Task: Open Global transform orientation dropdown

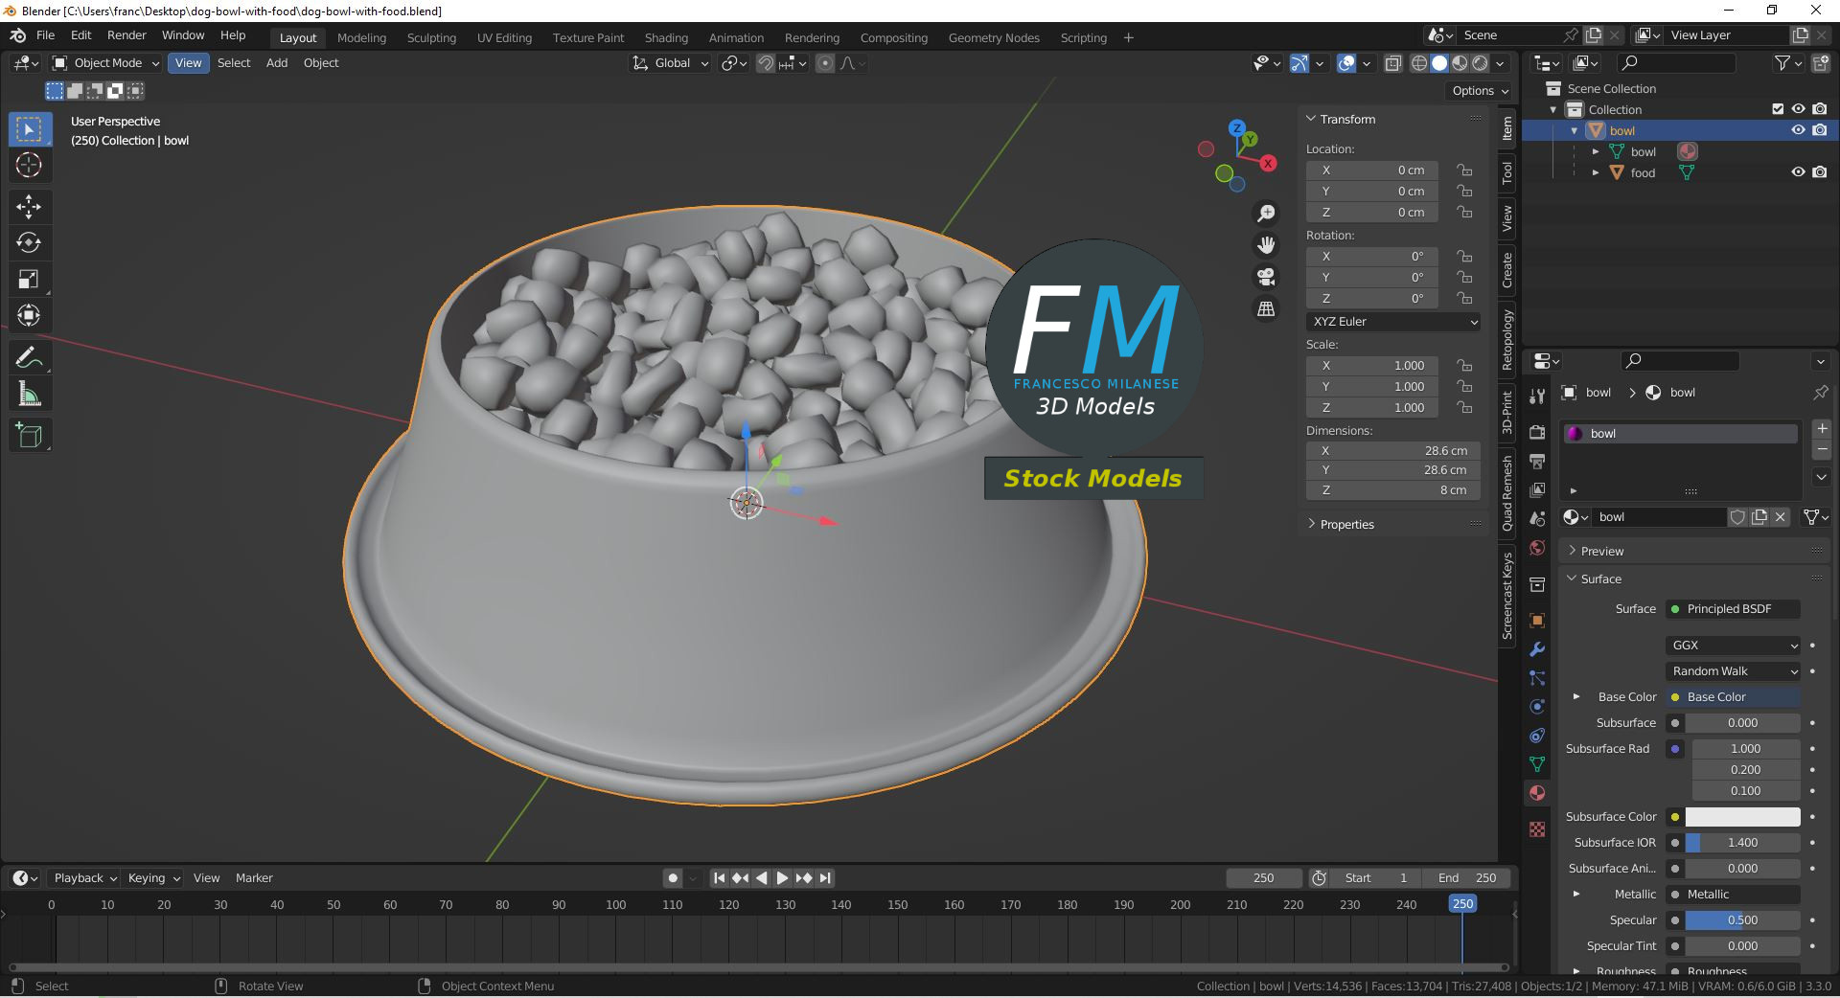Action: (671, 63)
